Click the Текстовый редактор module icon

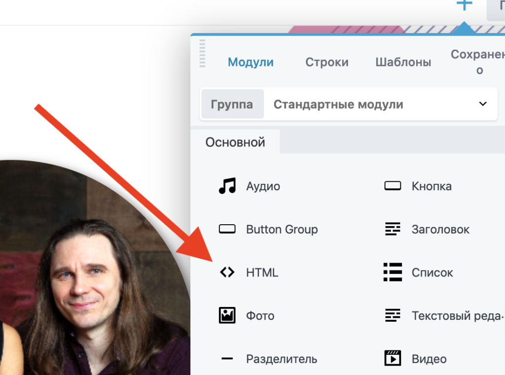[393, 315]
